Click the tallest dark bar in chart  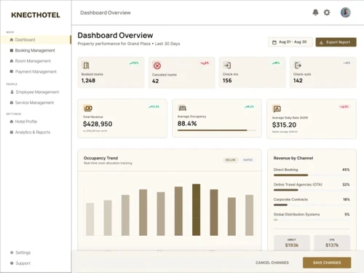[196, 210]
